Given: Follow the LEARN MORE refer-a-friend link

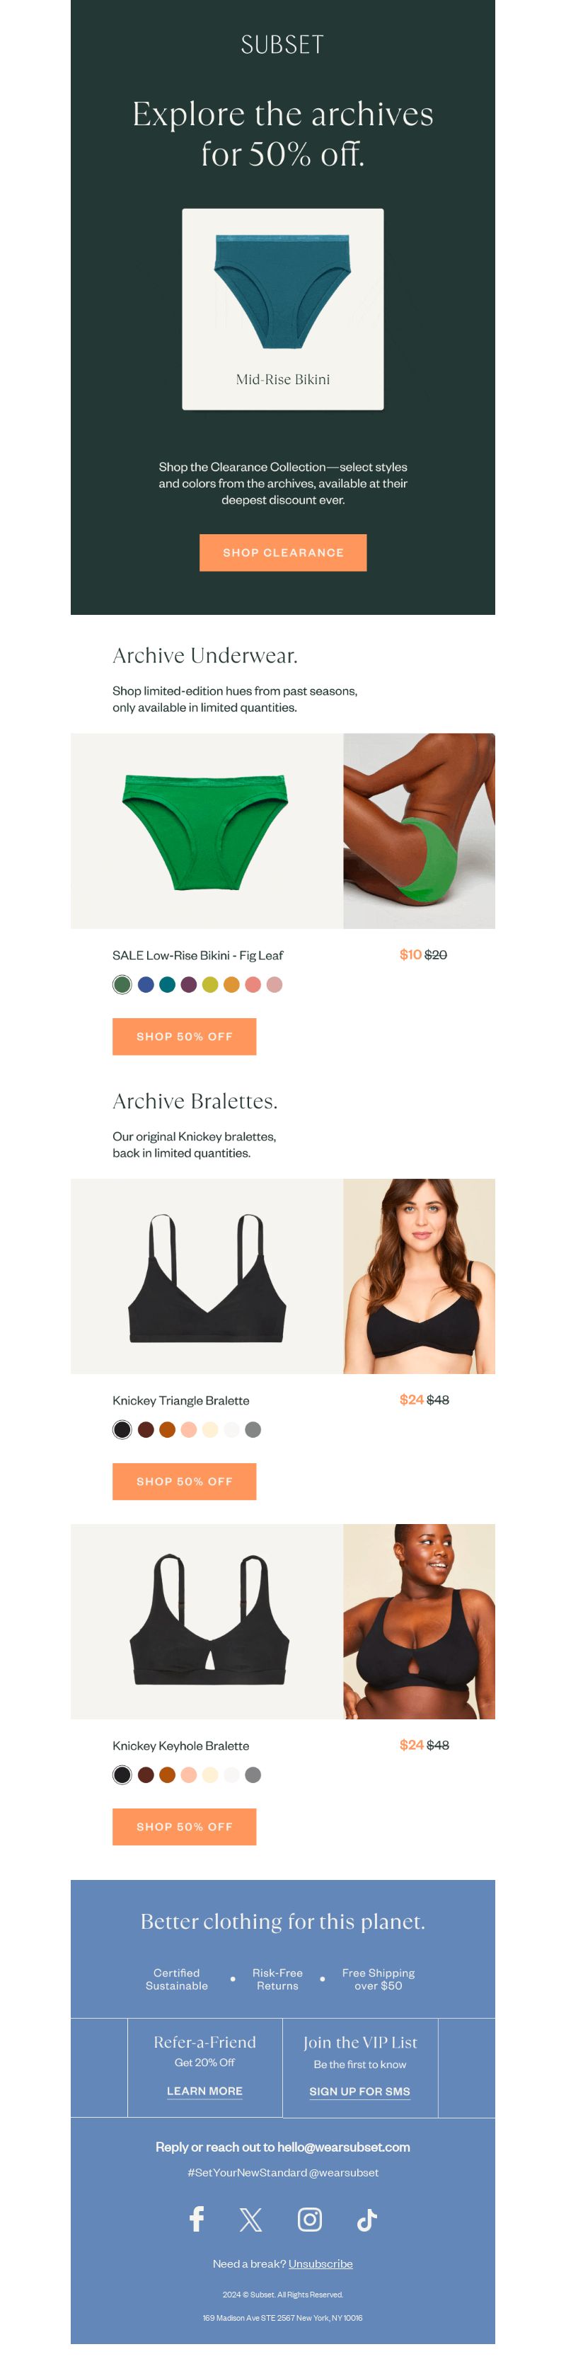Looking at the screenshot, I should tap(204, 2090).
